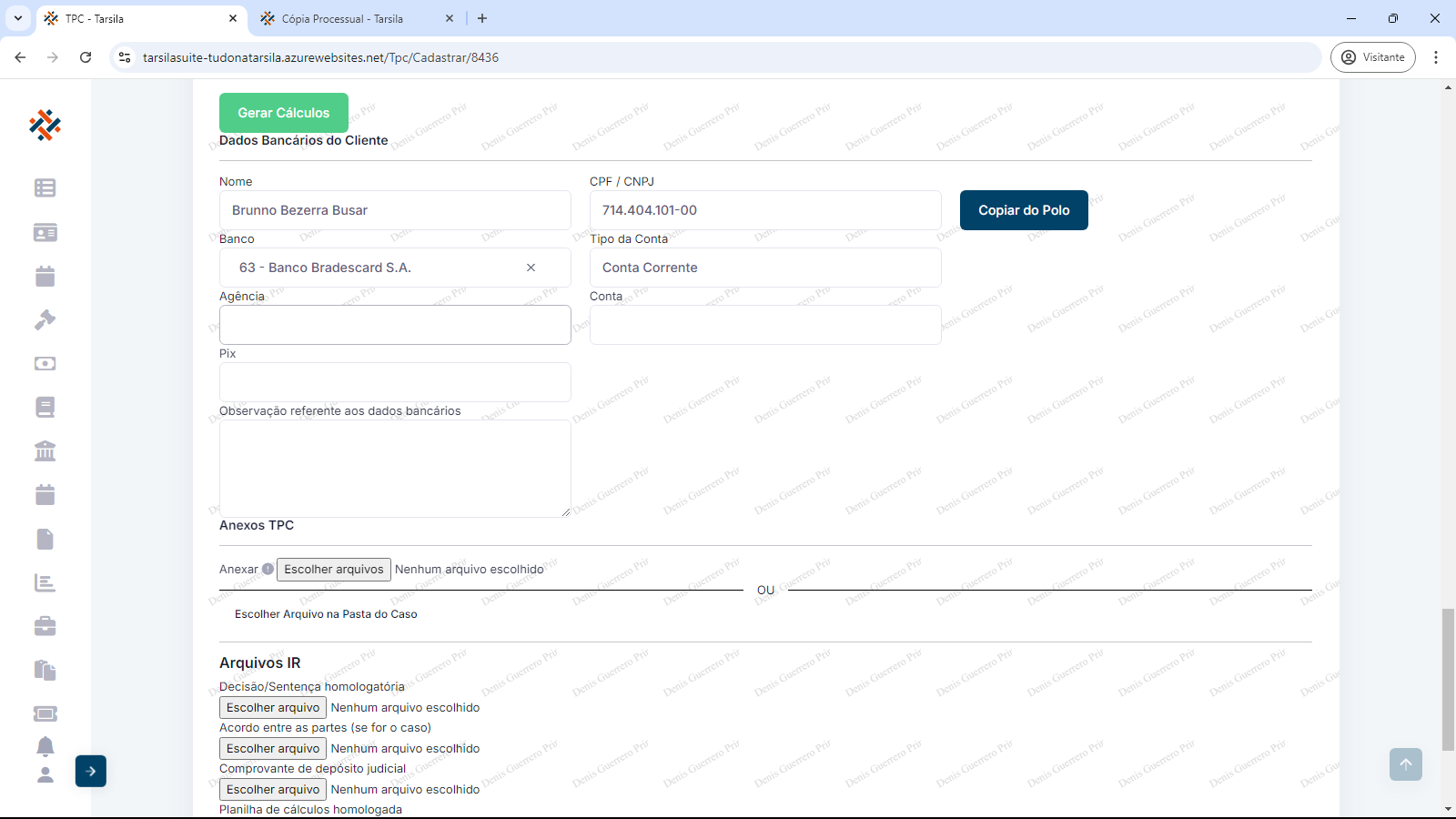The width and height of the screenshot is (1456, 819).
Task: Click the Gerar Cálculos button
Action: [283, 113]
